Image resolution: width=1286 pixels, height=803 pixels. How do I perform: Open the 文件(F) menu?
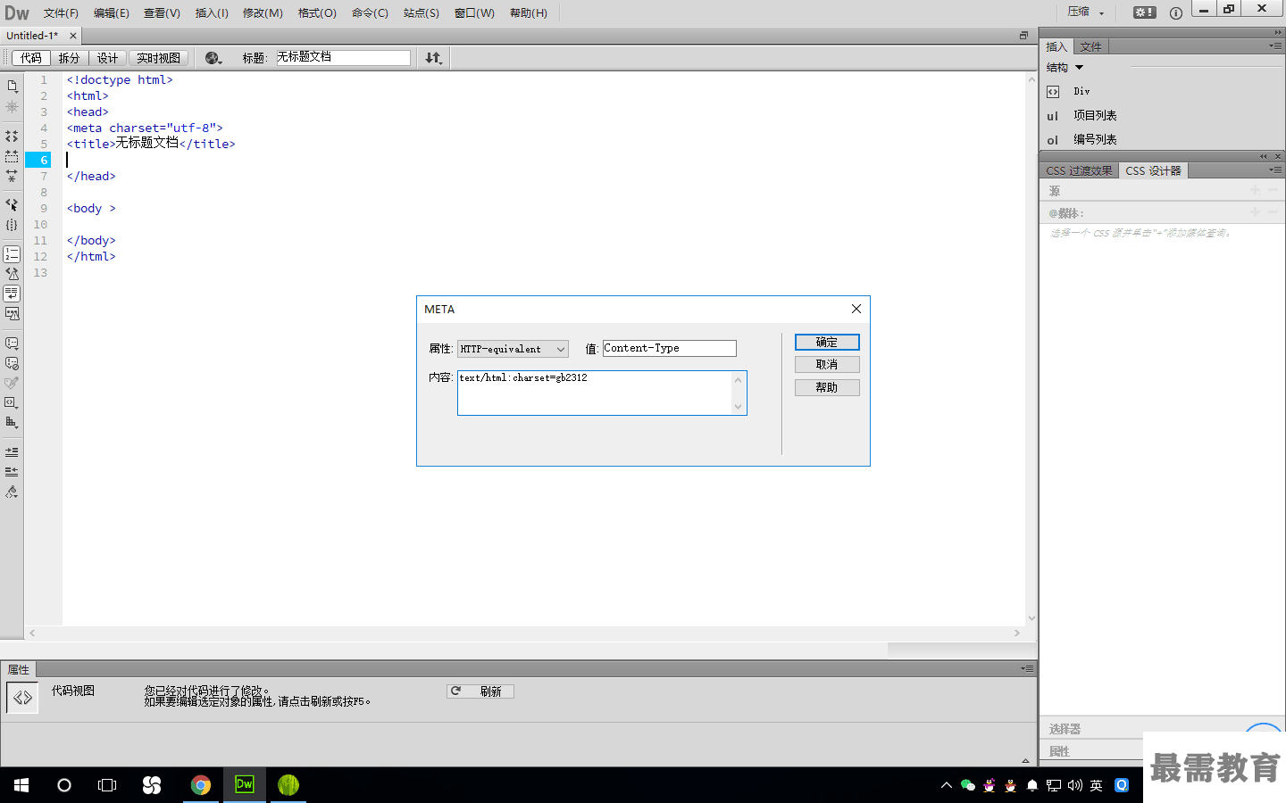(61, 12)
